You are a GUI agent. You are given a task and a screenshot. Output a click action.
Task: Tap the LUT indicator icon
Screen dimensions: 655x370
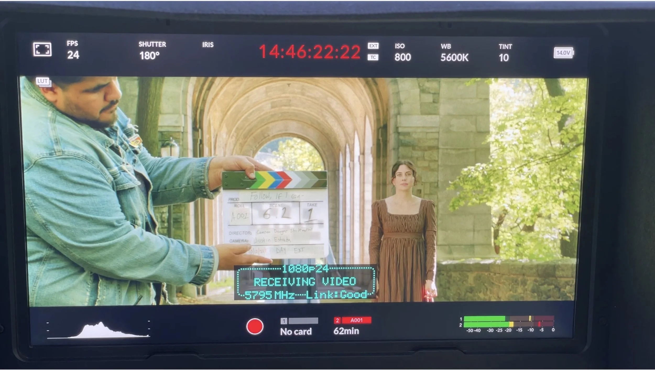43,81
